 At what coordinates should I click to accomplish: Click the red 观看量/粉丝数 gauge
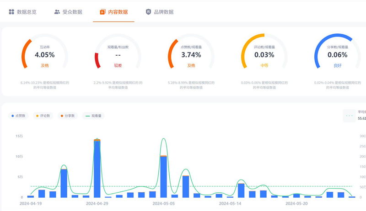point(118,55)
